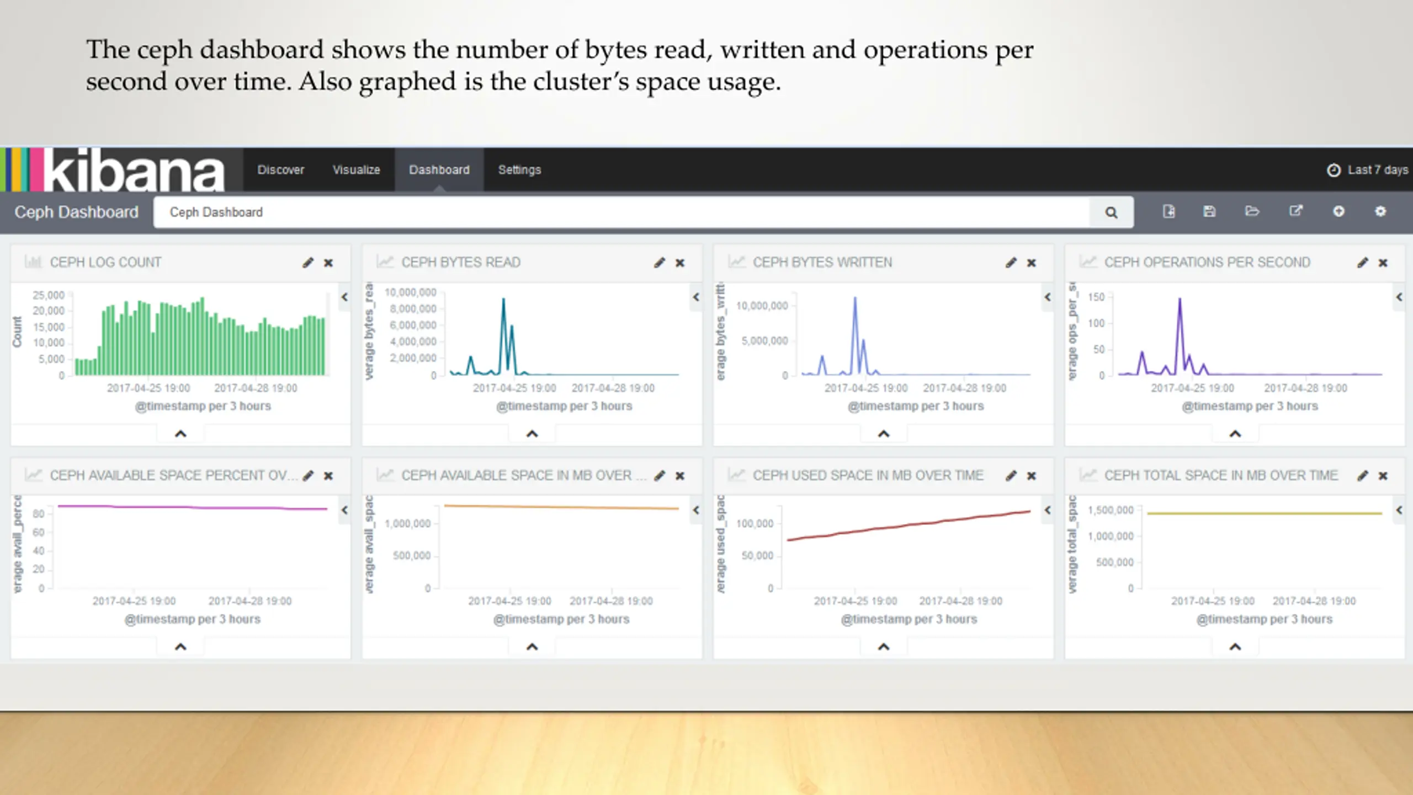Click the Ceph Dashboard title label
This screenshot has width=1413, height=795.
tap(76, 212)
